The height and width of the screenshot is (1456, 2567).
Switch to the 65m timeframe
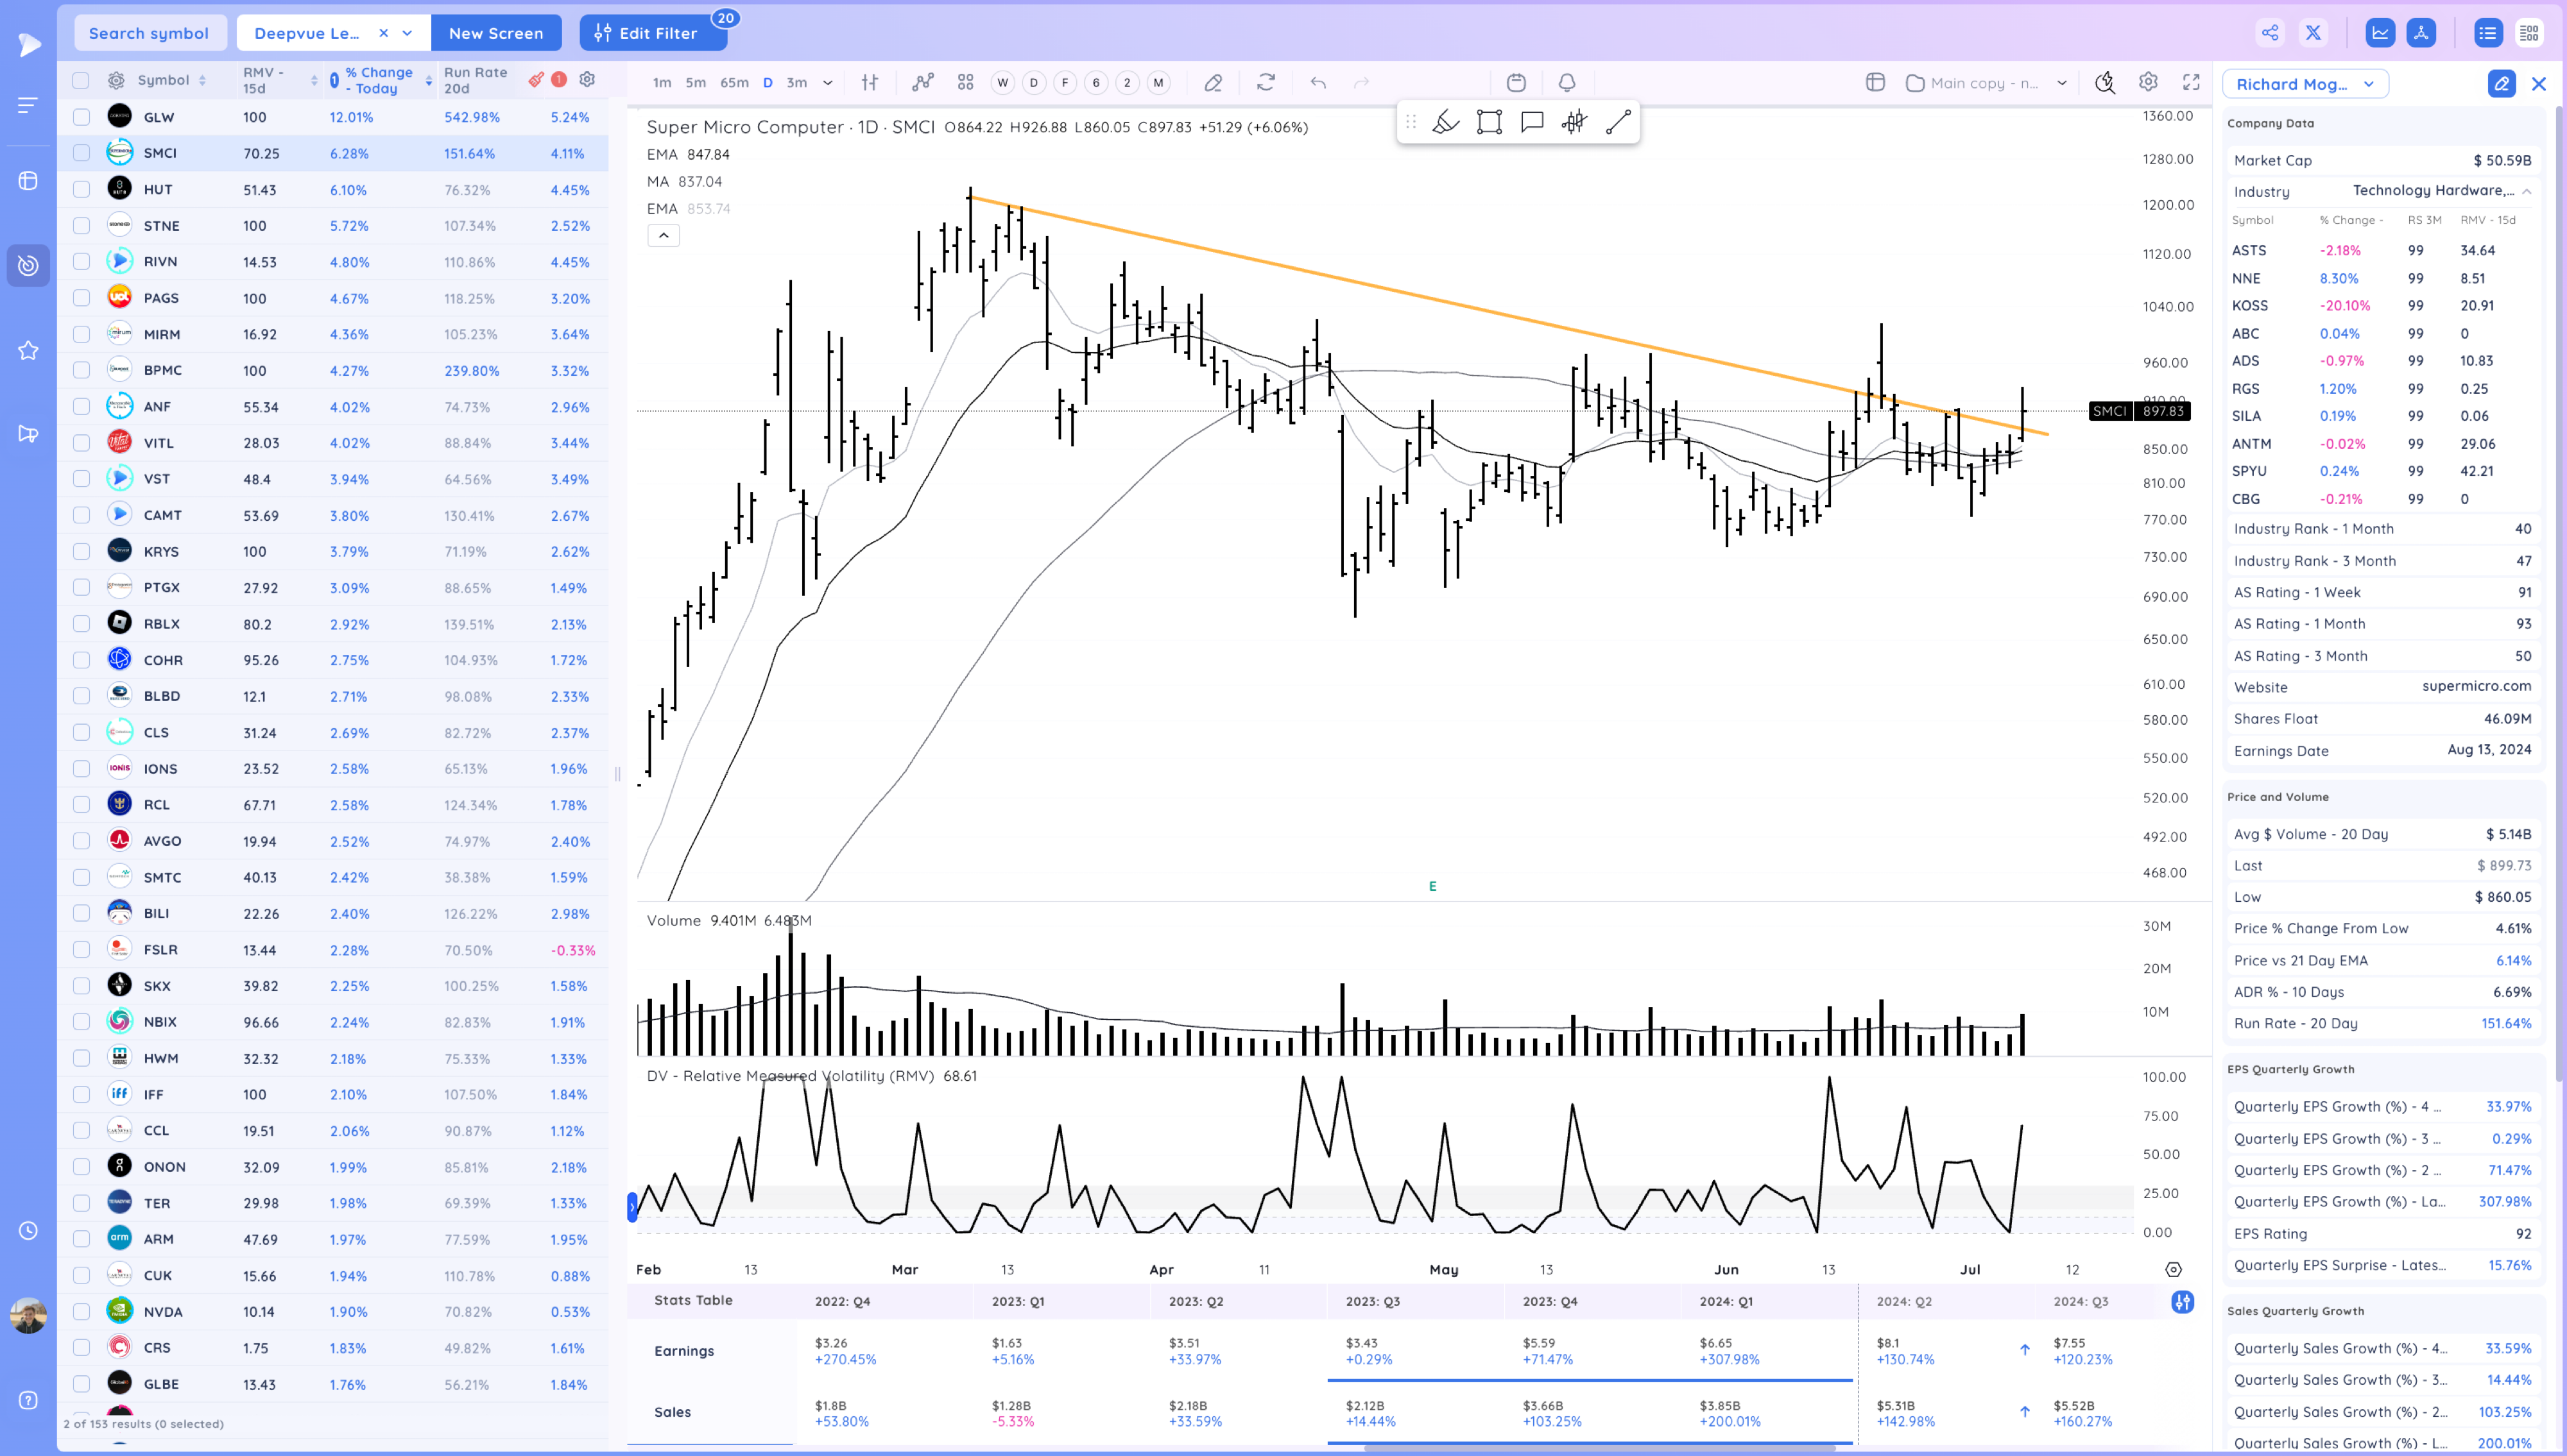734,83
